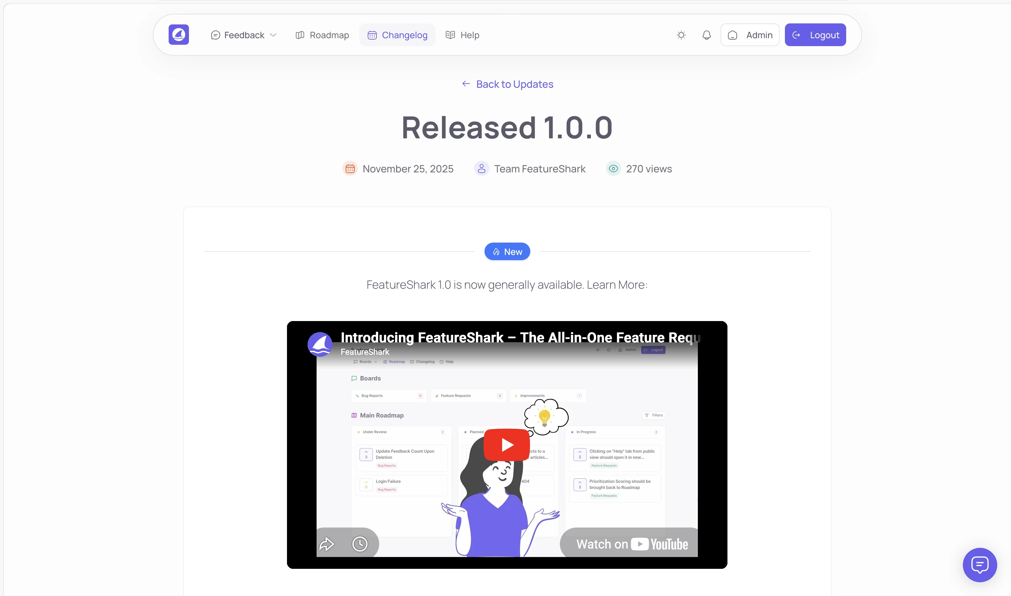This screenshot has height=596, width=1011.
Task: Go back via Back to Updates link
Action: pyautogui.click(x=507, y=84)
